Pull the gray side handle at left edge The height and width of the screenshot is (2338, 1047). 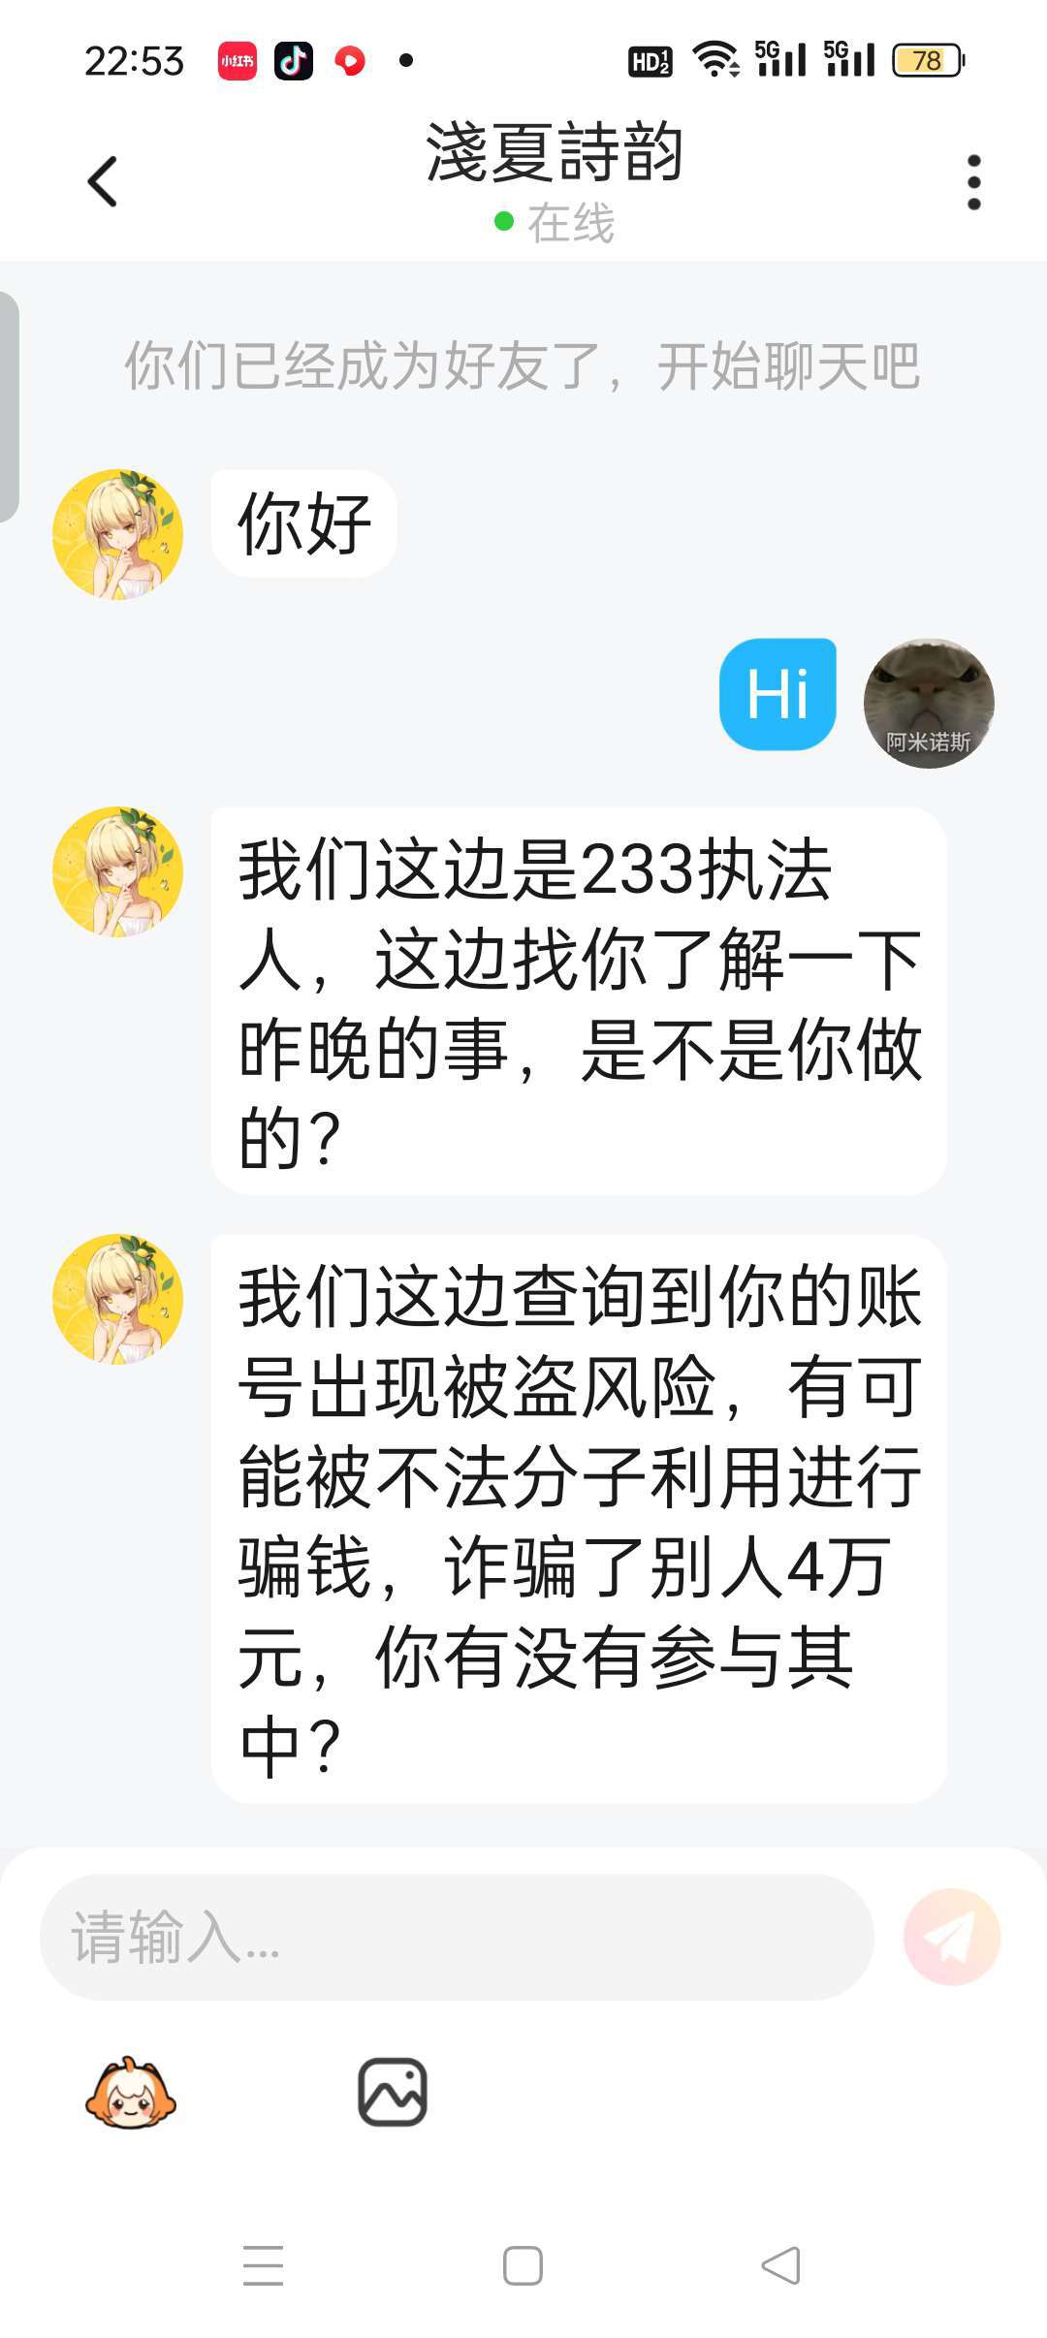pyautogui.click(x=9, y=407)
